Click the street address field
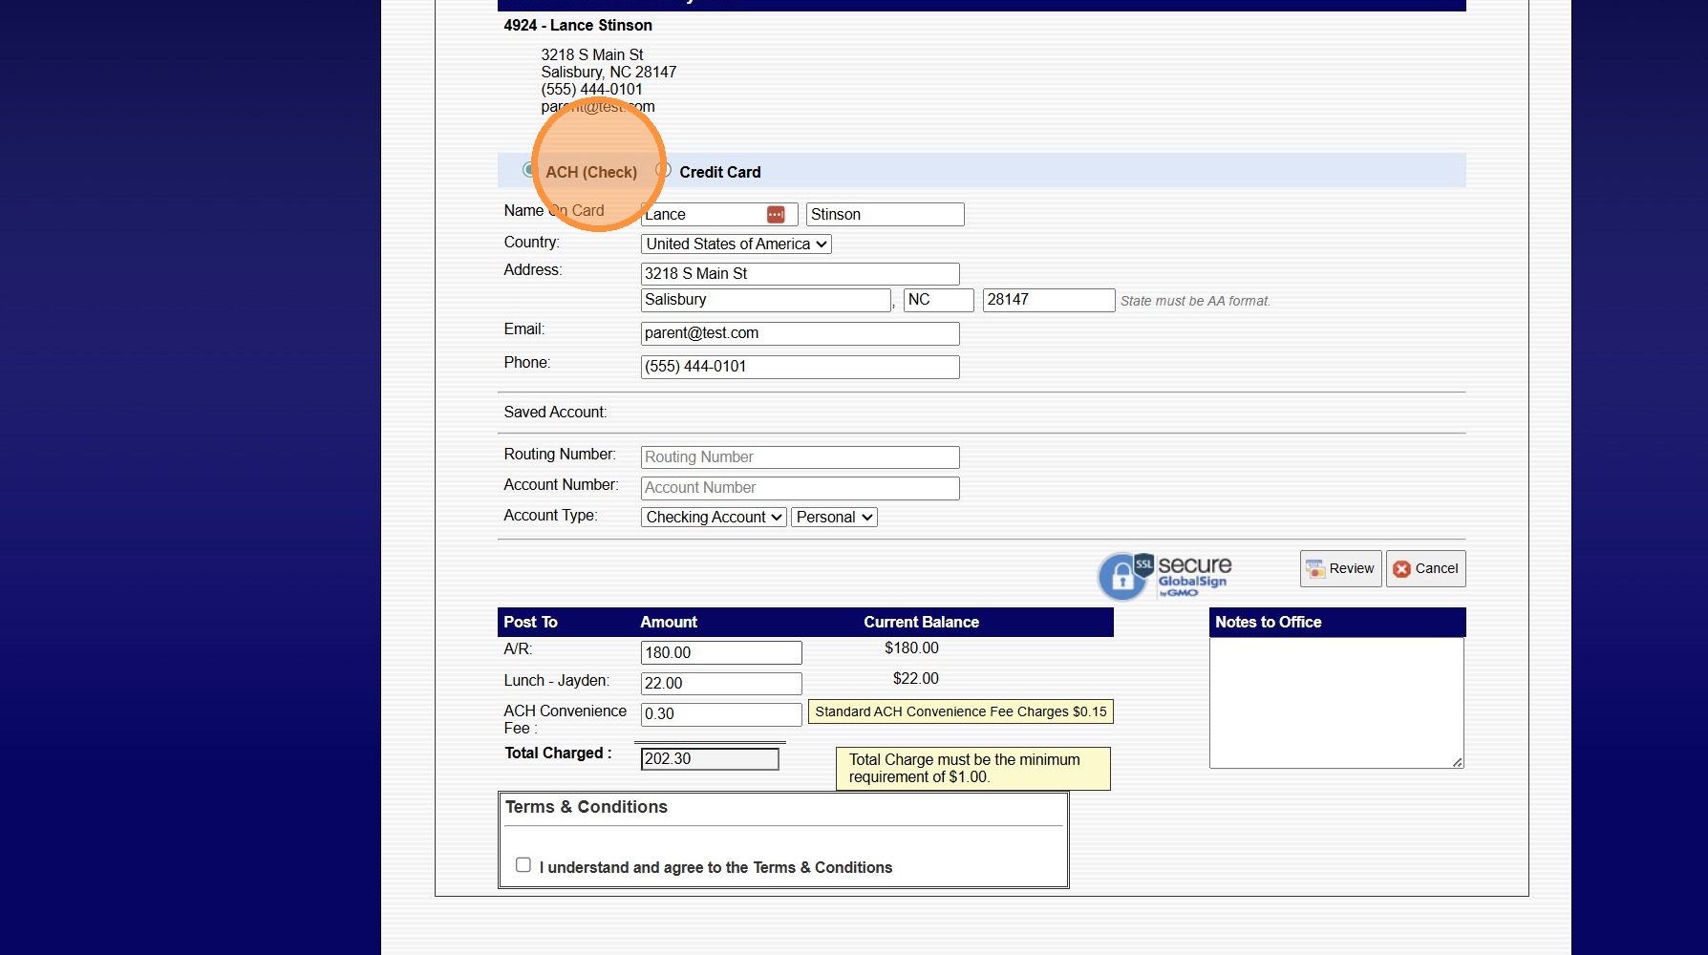 (x=800, y=274)
